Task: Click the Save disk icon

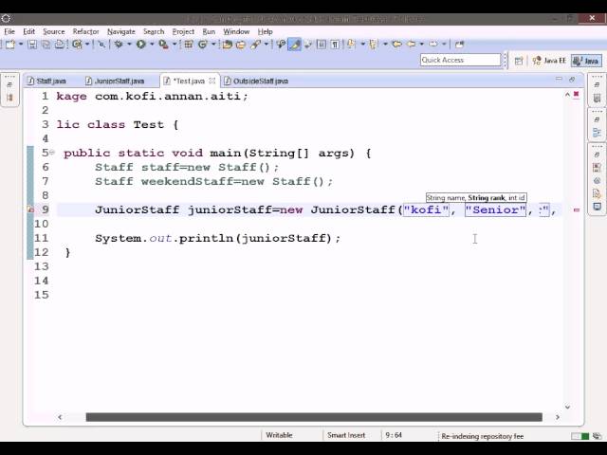Action: coord(32,45)
